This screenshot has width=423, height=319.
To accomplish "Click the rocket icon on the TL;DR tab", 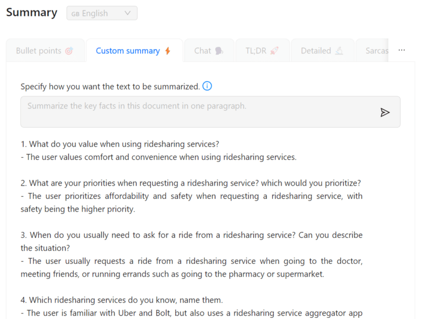I will tap(274, 51).
